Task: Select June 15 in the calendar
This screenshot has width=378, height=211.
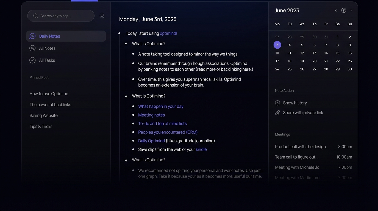Action: pos(338,53)
